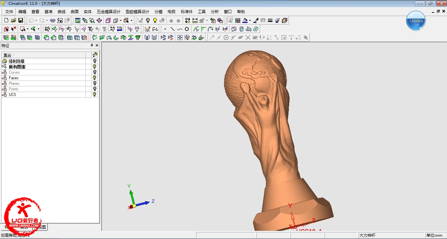Toggle visibility bulb for 所有图素 row
The width and height of the screenshot is (447, 239).
(95, 67)
